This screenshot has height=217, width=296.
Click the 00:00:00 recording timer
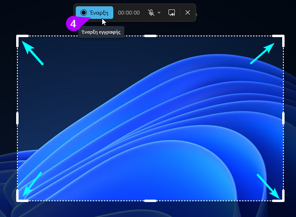(129, 13)
